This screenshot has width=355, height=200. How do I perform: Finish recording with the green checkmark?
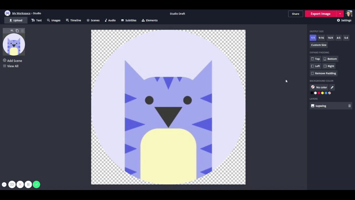click(x=36, y=184)
